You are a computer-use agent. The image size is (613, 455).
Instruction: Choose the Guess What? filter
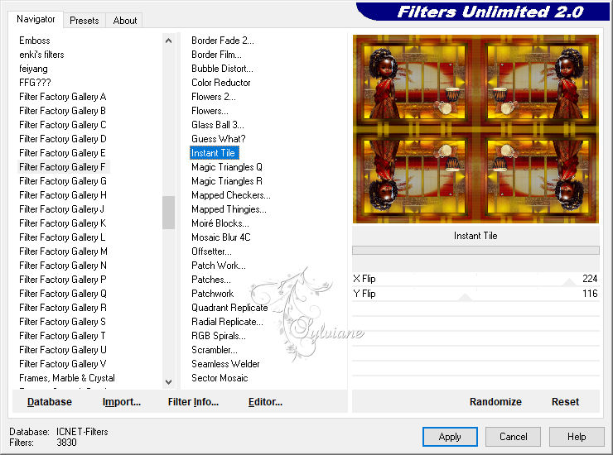pos(218,139)
